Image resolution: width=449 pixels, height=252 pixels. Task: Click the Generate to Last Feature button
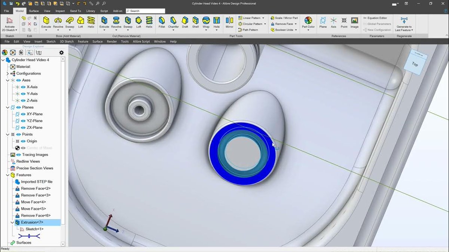point(404,24)
